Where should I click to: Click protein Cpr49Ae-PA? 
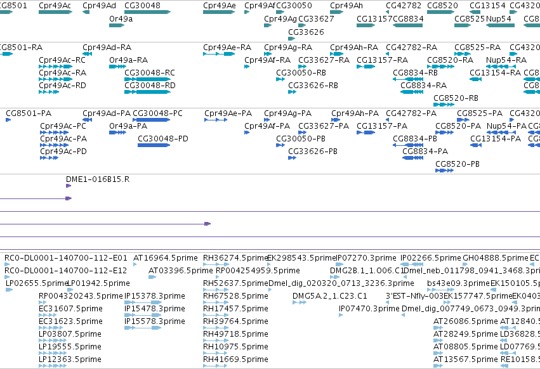228,113
